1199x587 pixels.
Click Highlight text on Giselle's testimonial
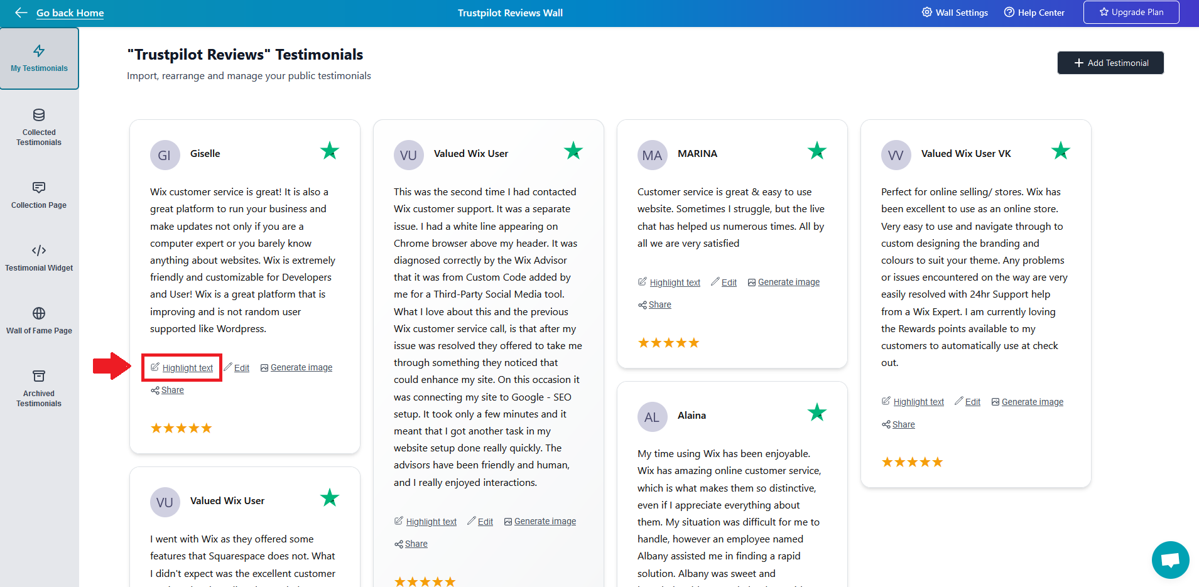[x=187, y=368]
